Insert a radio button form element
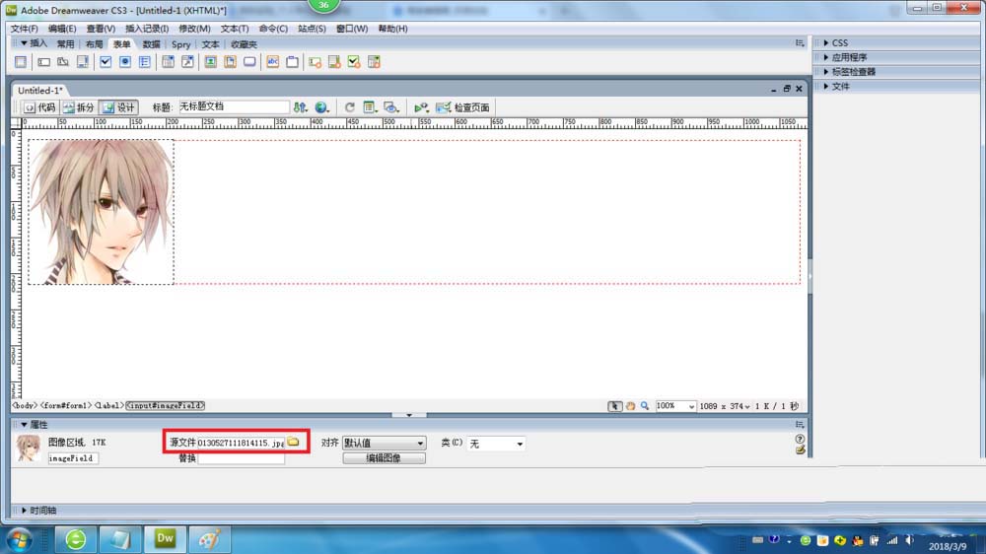The image size is (986, 554). coord(125,62)
